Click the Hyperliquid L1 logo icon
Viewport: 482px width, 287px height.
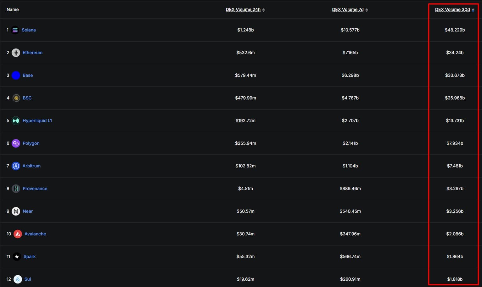[x=16, y=121]
